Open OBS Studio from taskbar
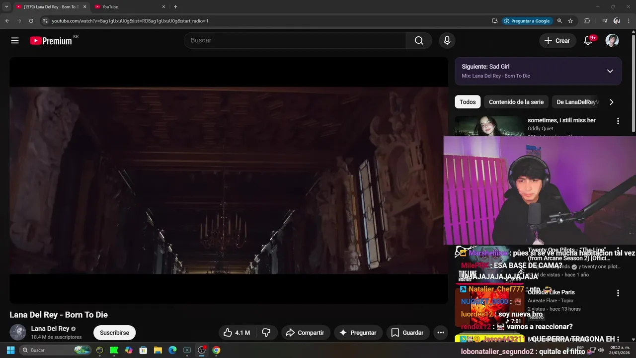This screenshot has width=636, height=358. [x=202, y=350]
